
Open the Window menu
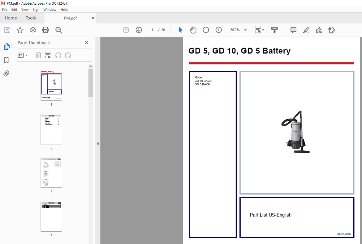[x=50, y=10]
